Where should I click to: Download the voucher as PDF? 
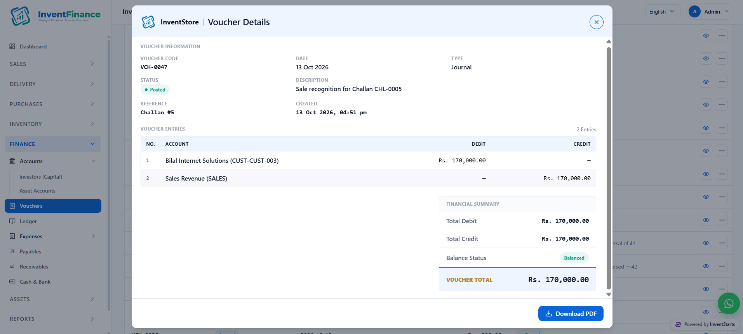(571, 313)
